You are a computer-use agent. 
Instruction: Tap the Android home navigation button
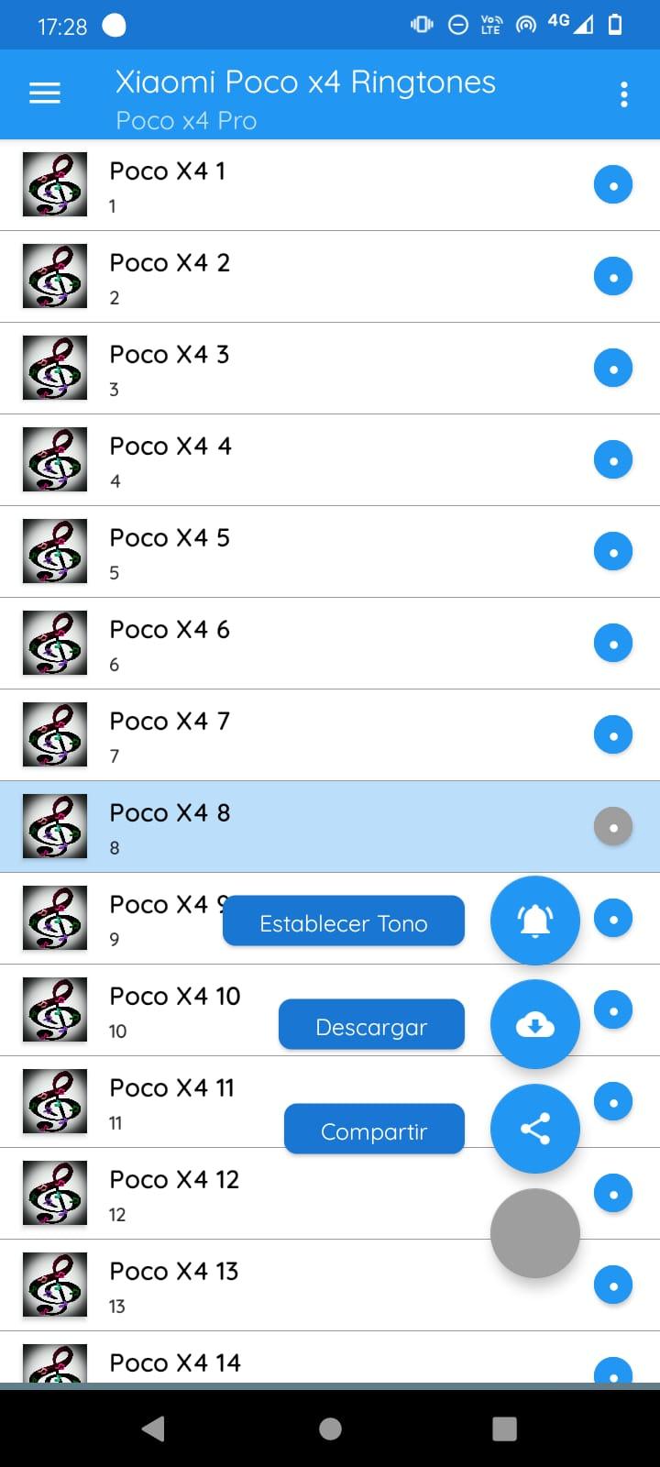click(330, 1428)
